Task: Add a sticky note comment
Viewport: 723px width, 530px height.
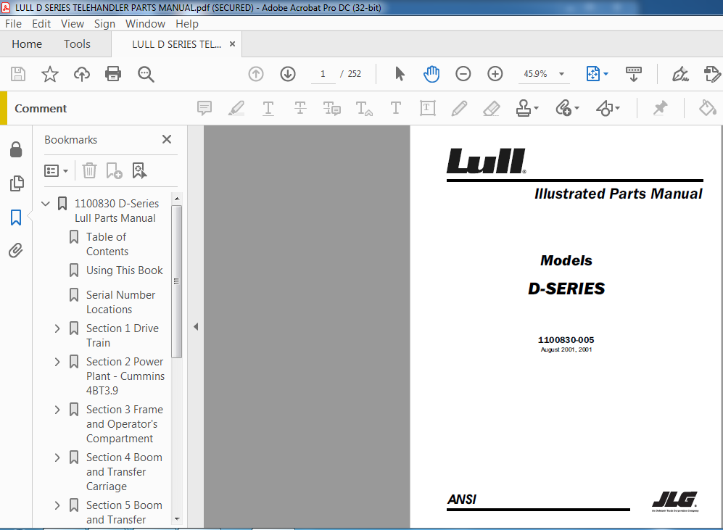Action: pos(204,108)
